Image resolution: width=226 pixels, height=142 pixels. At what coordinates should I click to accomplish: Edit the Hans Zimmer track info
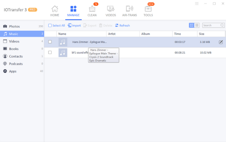(x=221, y=42)
